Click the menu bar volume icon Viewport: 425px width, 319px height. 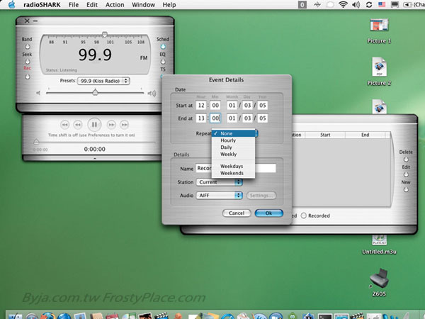356,5
